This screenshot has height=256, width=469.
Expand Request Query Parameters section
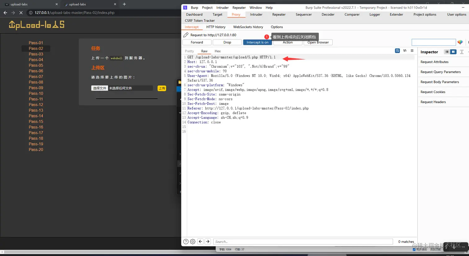click(x=443, y=72)
